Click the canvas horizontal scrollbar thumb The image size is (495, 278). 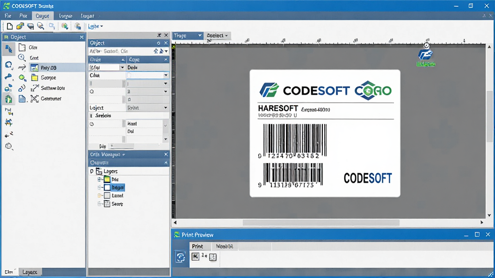click(x=321, y=222)
